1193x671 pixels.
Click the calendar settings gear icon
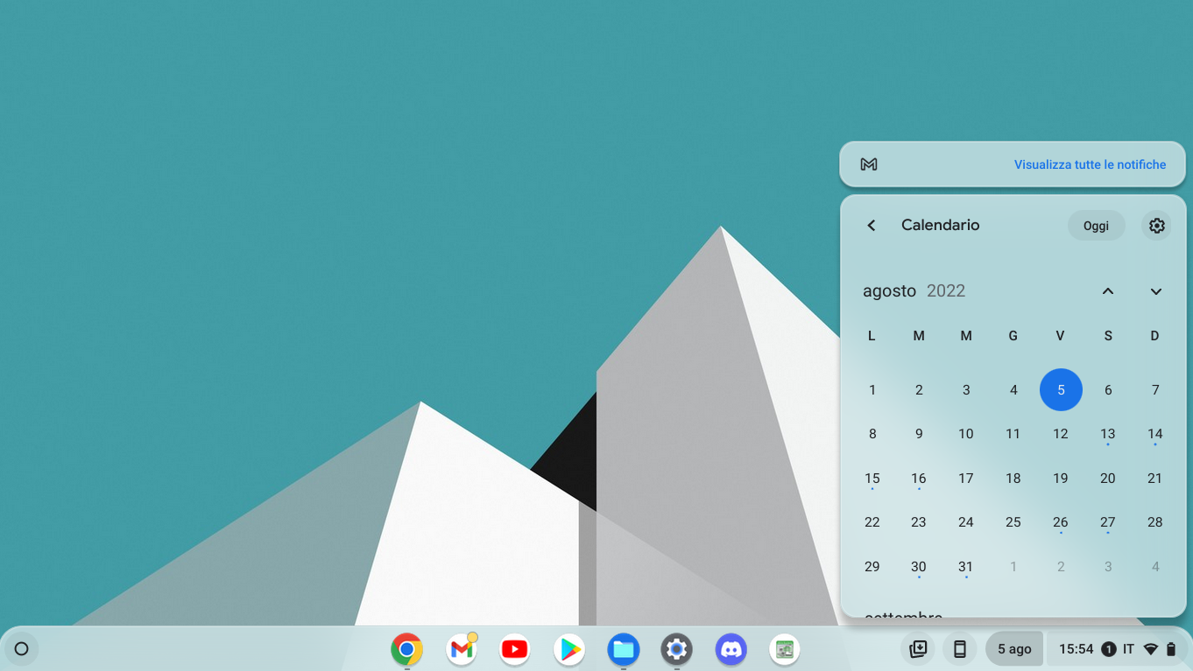click(x=1156, y=226)
